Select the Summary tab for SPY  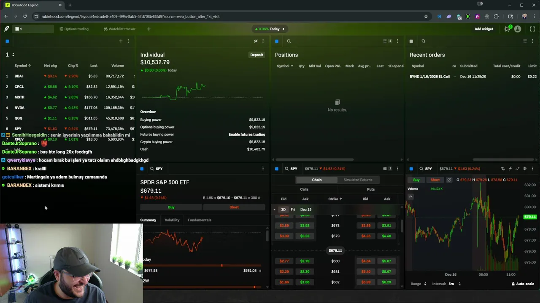coord(148,220)
